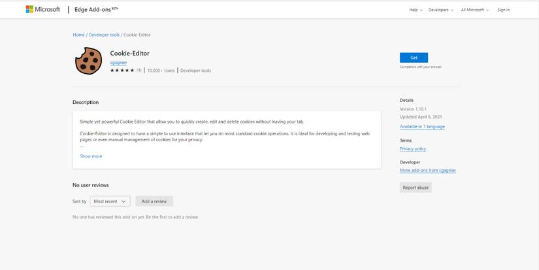Click Add a review button
The image size is (539, 270).
[154, 201]
